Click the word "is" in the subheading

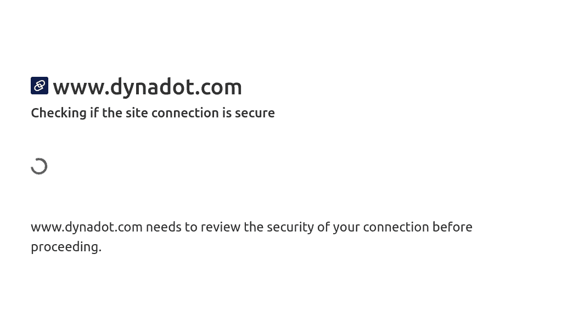[x=227, y=113]
